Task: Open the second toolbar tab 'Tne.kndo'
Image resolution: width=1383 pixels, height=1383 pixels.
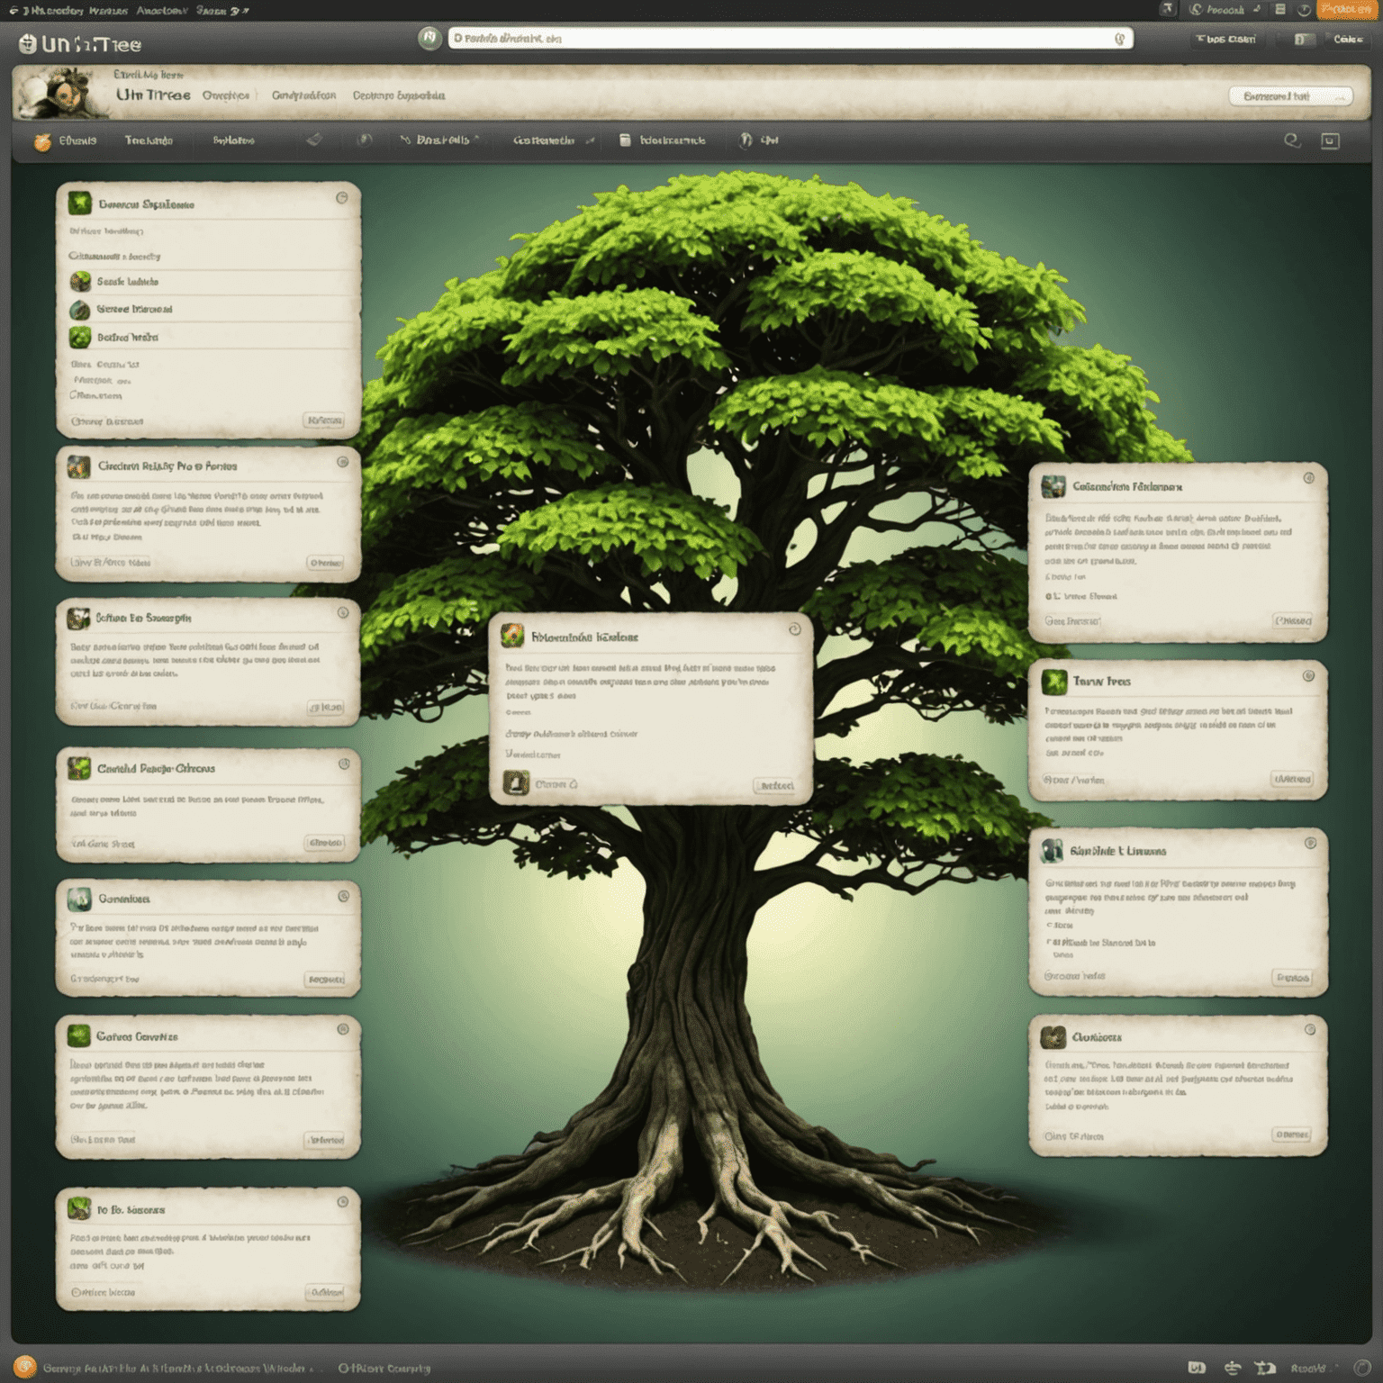Action: (x=149, y=140)
